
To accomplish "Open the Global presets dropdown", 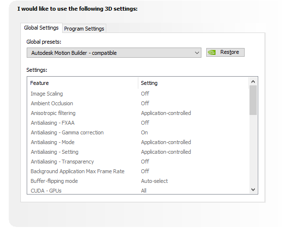I will point(114,53).
